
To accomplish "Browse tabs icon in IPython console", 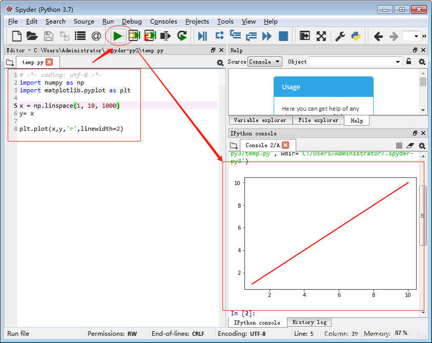I will pos(234,145).
